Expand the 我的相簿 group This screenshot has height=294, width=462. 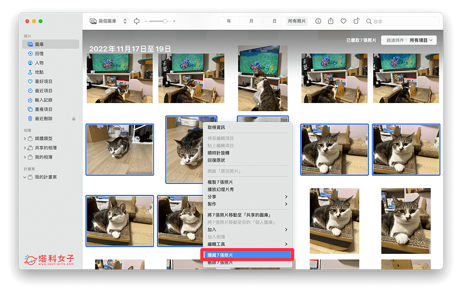tap(25, 157)
